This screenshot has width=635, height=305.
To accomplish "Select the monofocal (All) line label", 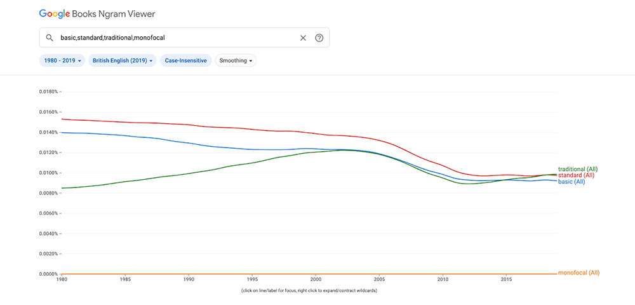I will click(x=578, y=273).
